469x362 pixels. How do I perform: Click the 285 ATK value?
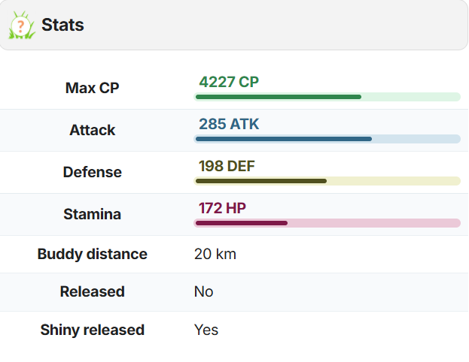pos(229,124)
